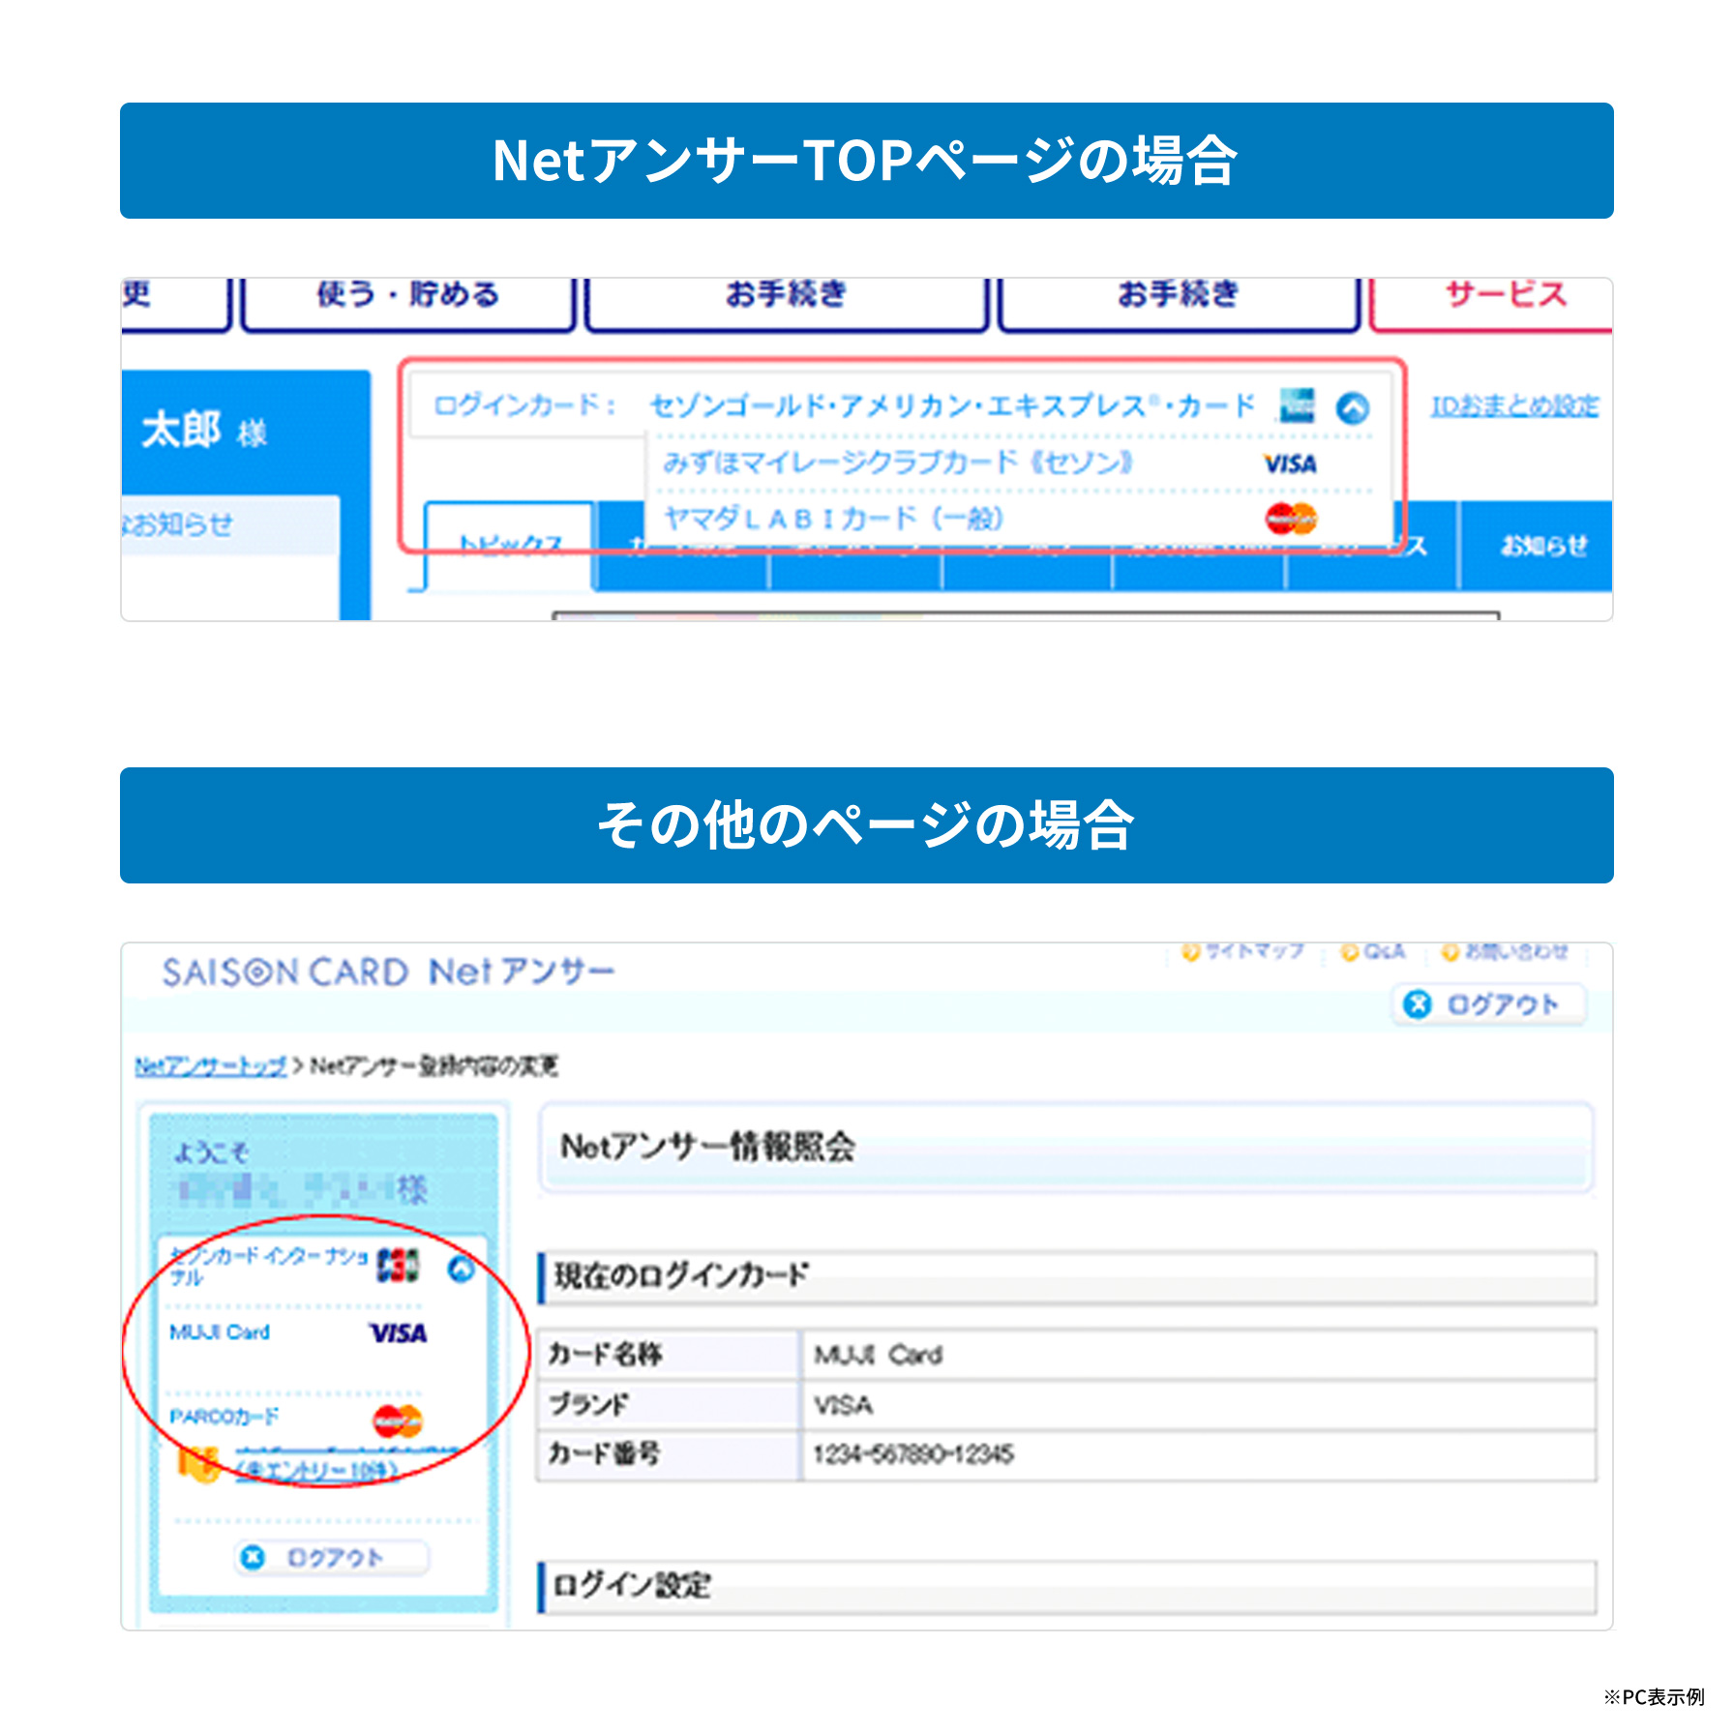
Task: Collapse the sidebar card list arrow
Action: coord(462,1268)
